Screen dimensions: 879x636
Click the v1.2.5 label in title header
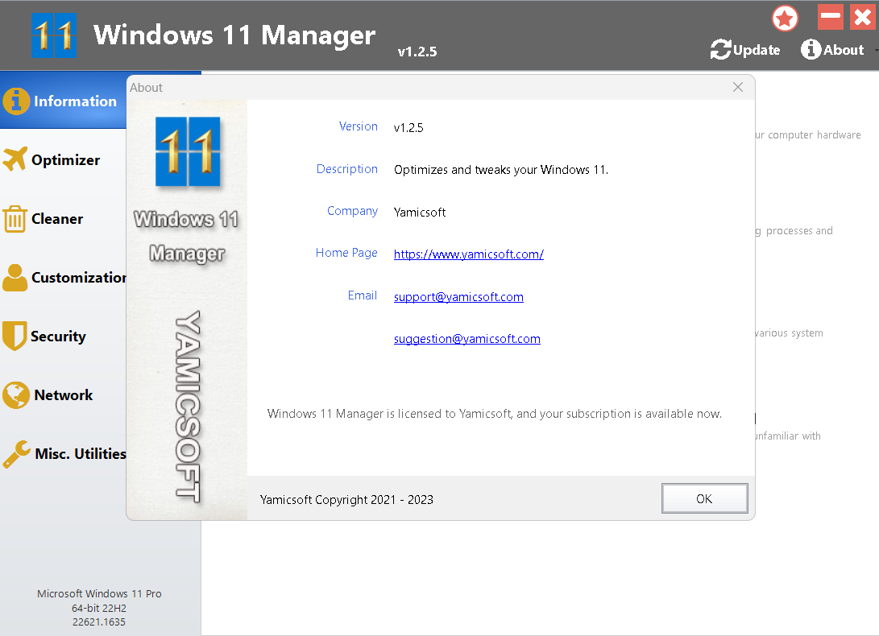pyautogui.click(x=417, y=52)
